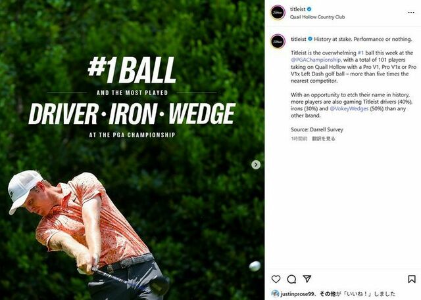
Task: Share post with paper plane icon
Action: 307,279
